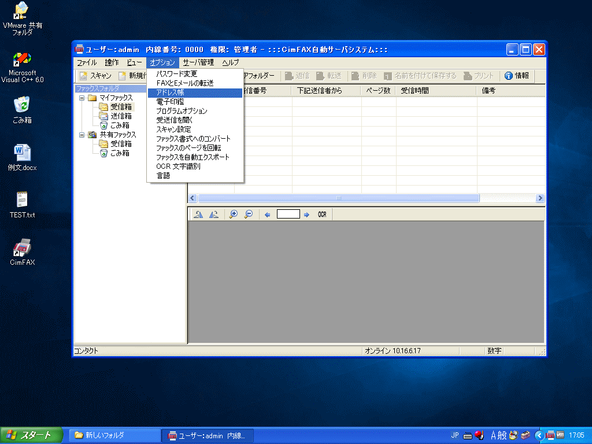592x444 pixels.
Task: Choose OCR 文字識別 menu entry
Action: 195,166
